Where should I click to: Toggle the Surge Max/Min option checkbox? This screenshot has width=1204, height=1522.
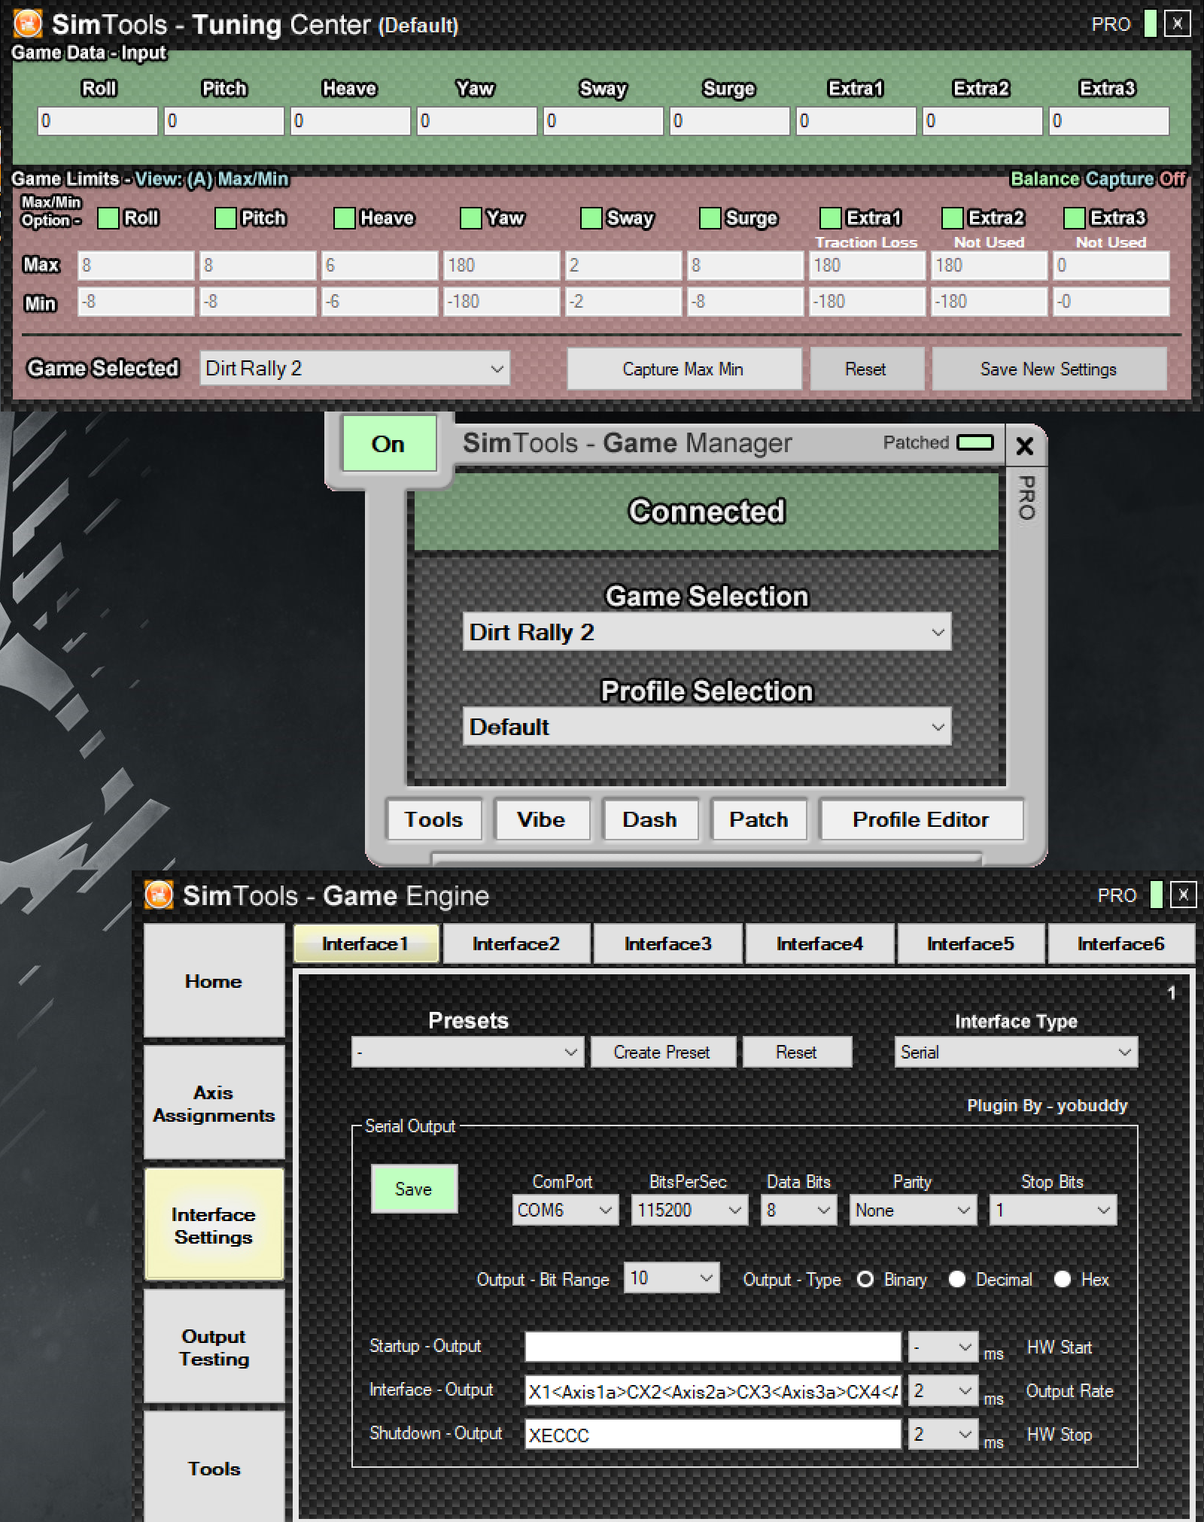(710, 218)
